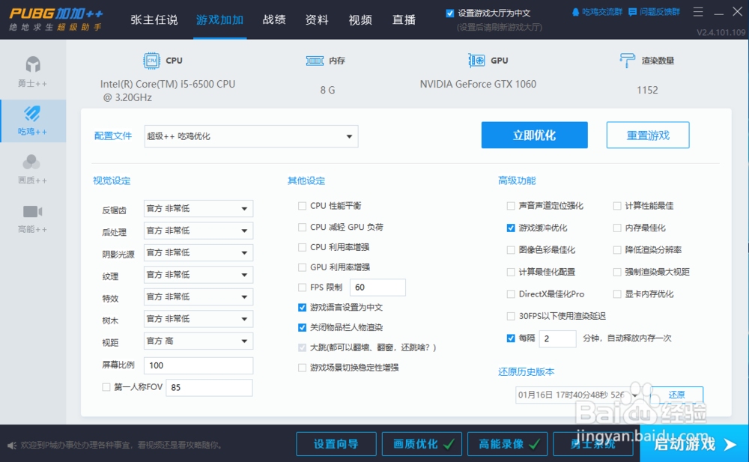749x462 pixels.
Task: Click the 启动游戏 launch button
Action: coord(694,444)
